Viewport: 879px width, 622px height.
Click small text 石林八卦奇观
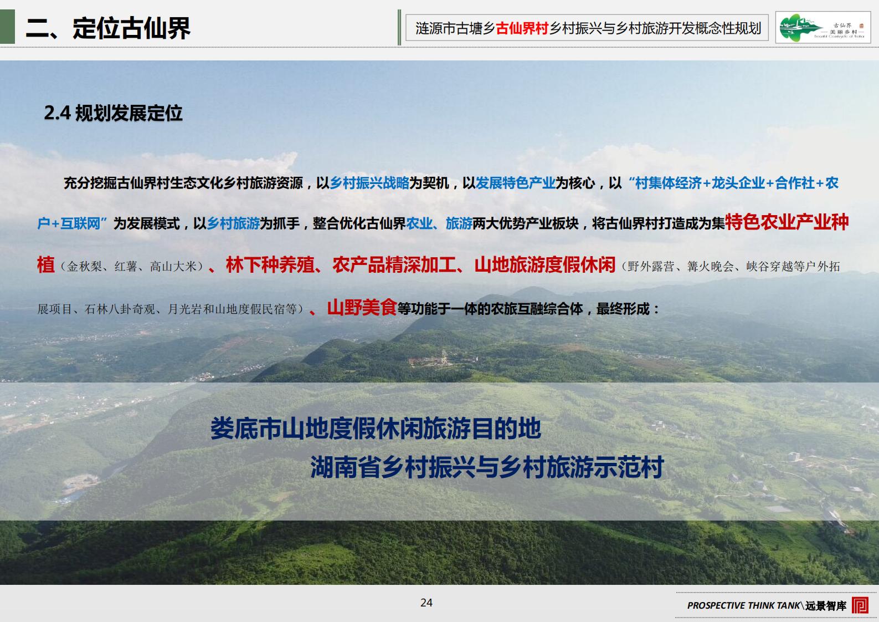(120, 309)
